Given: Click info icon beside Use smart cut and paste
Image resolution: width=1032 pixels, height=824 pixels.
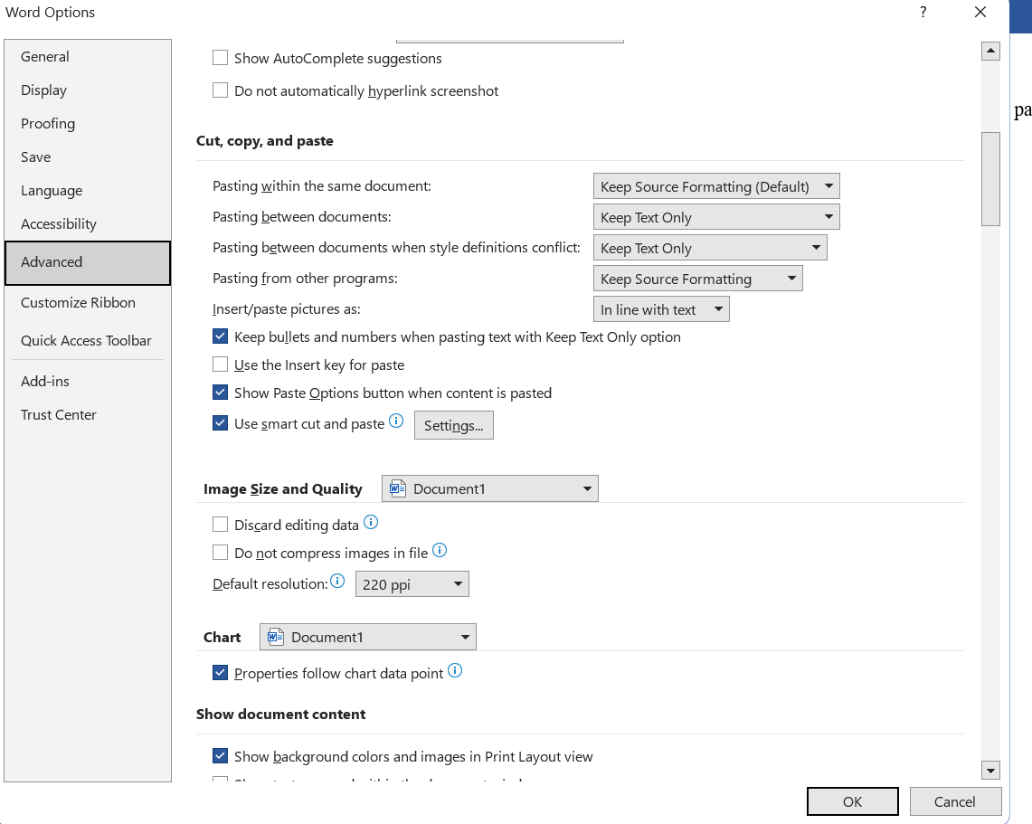Looking at the screenshot, I should (395, 421).
